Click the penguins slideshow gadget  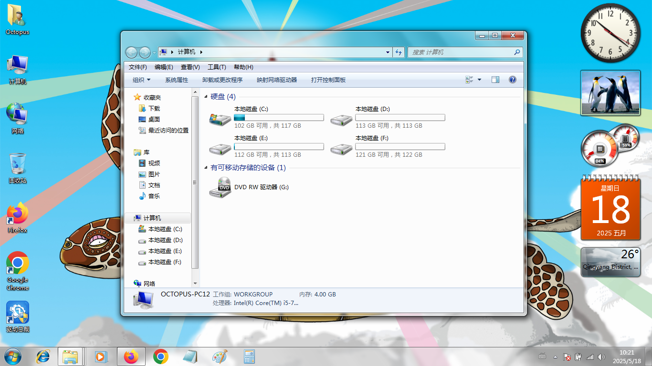click(x=610, y=93)
